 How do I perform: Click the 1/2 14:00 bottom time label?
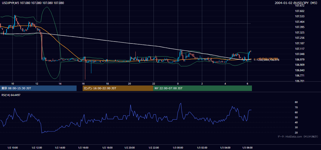[60, 147]
